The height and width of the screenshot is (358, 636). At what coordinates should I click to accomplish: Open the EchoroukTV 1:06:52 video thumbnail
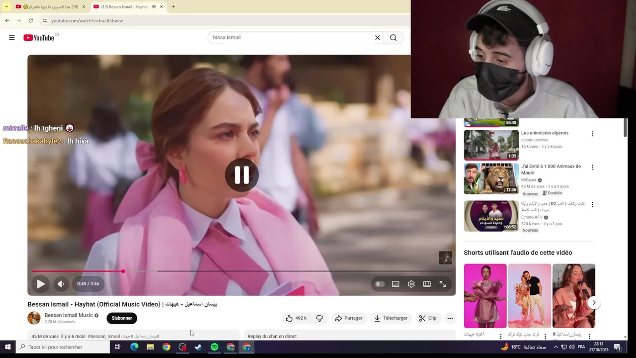click(491, 216)
